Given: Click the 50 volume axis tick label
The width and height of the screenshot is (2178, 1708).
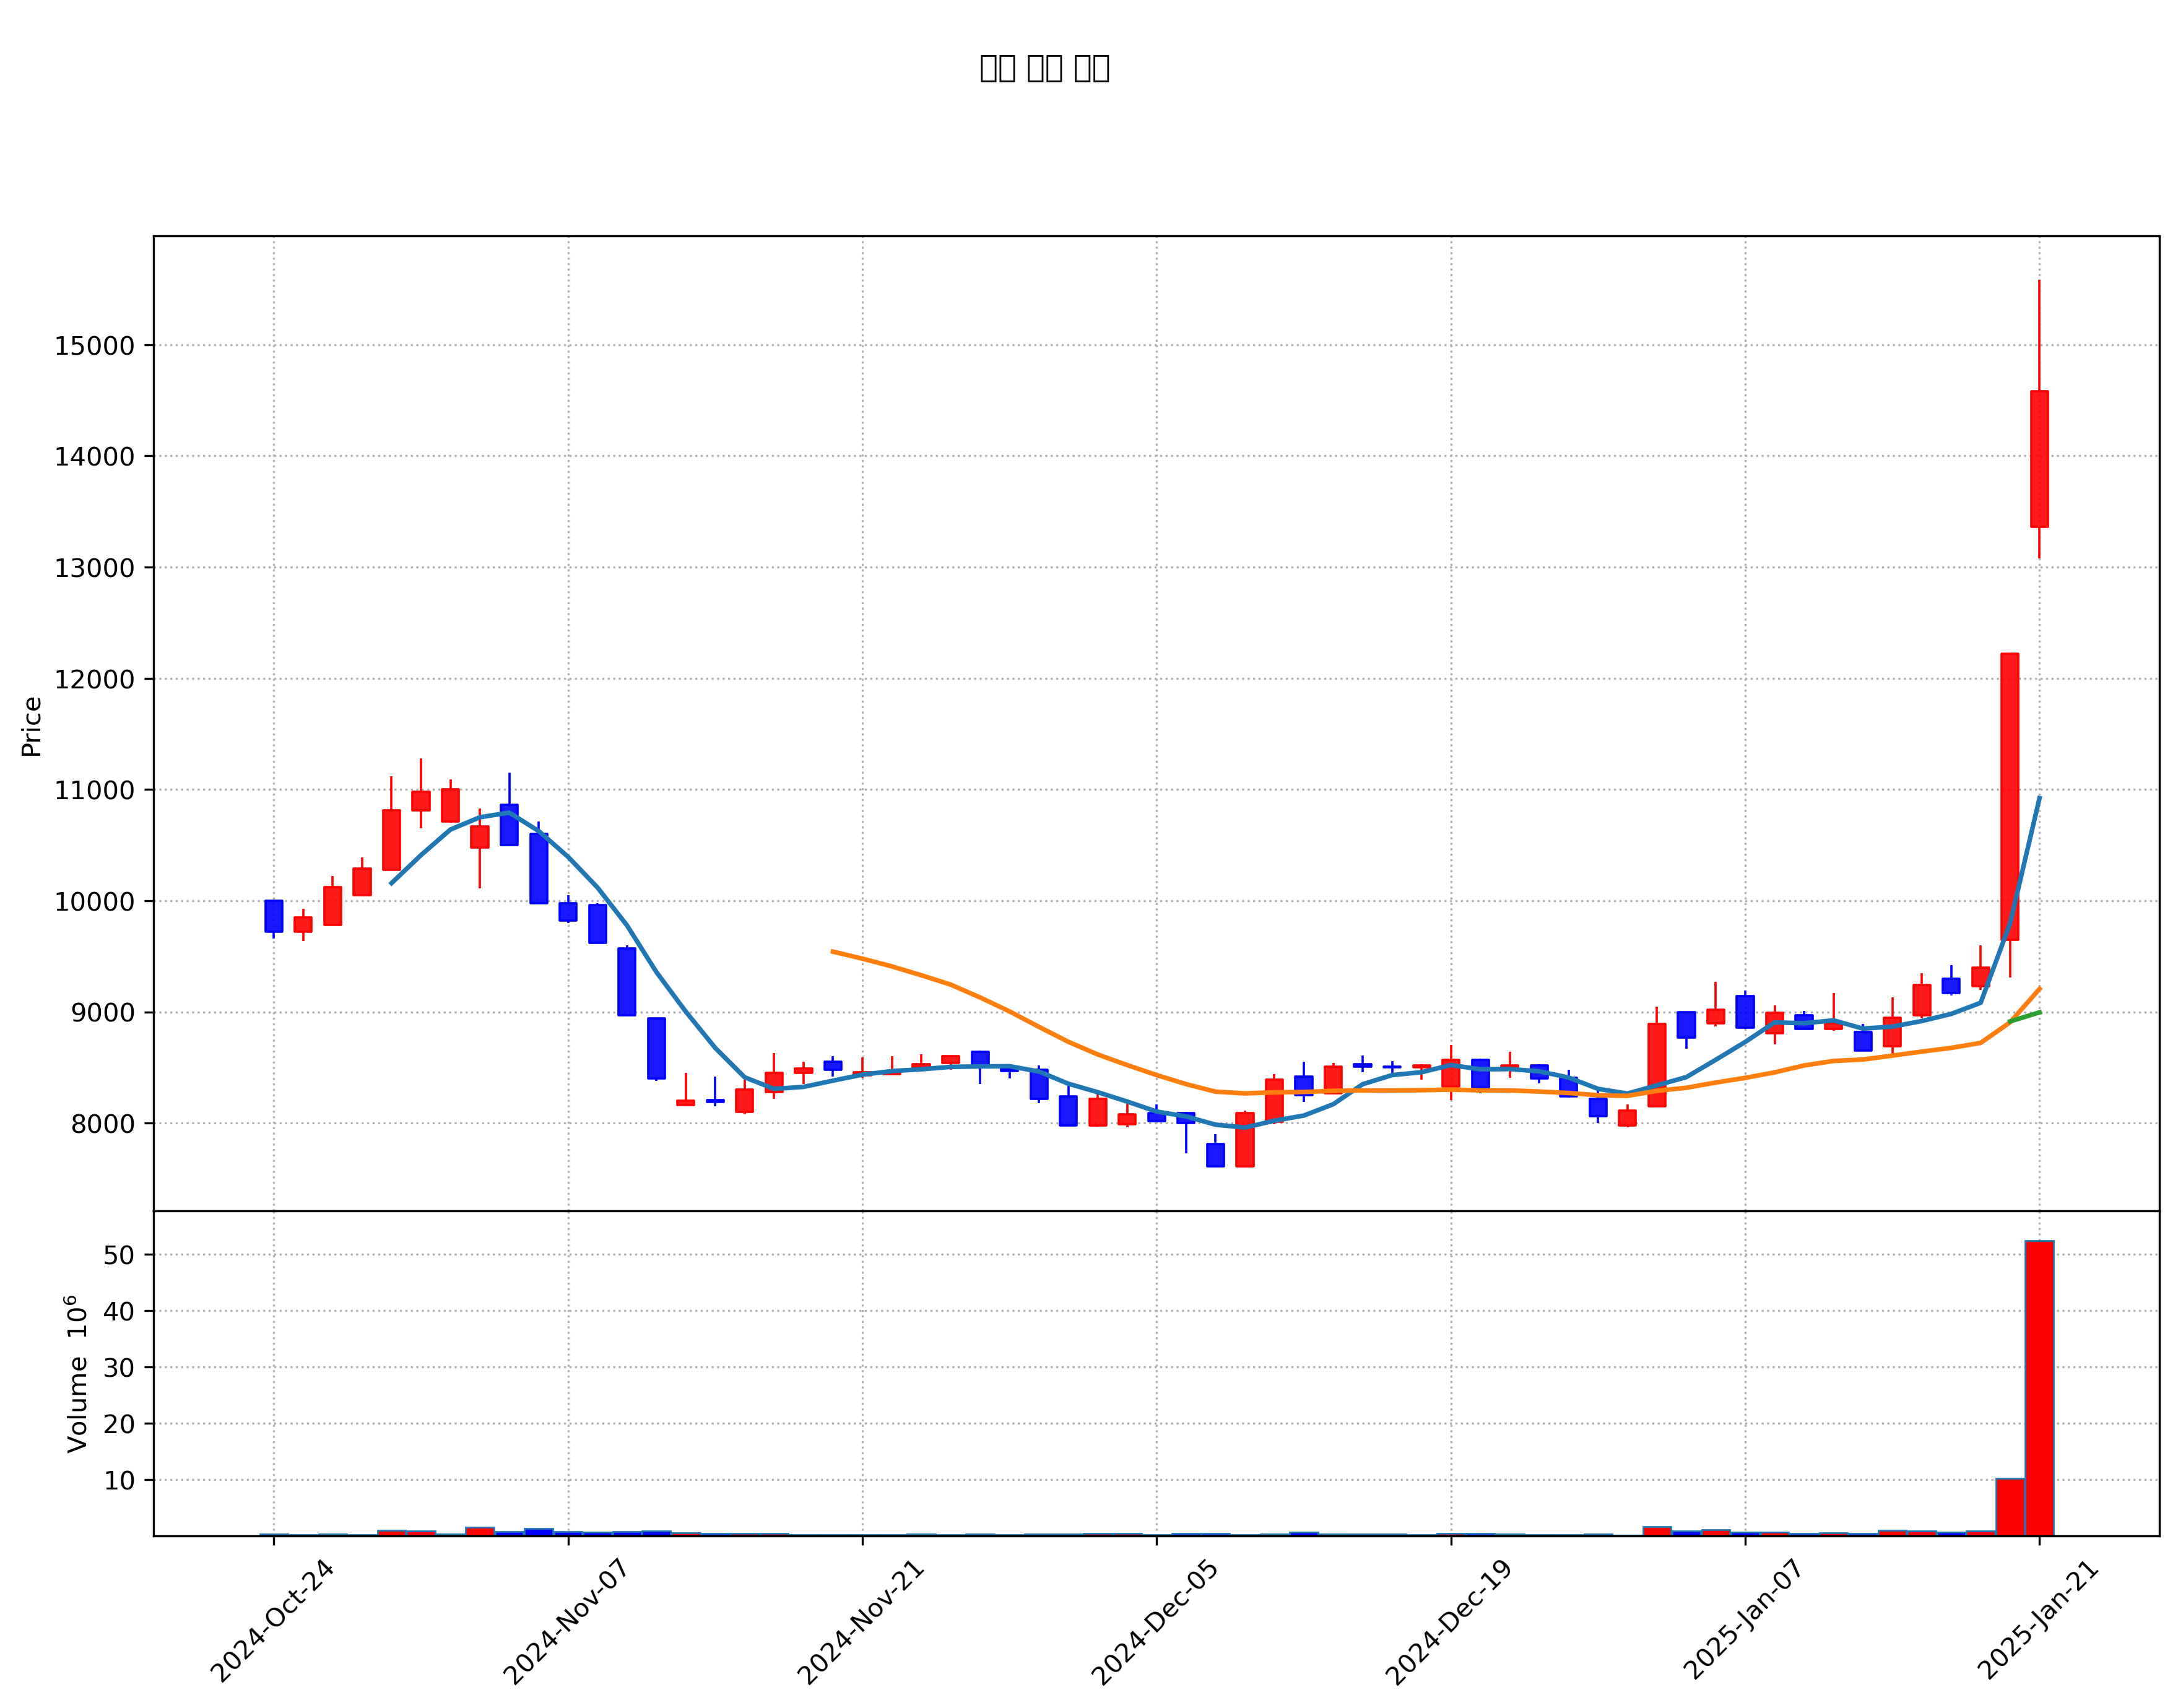Looking at the screenshot, I should (119, 1255).
